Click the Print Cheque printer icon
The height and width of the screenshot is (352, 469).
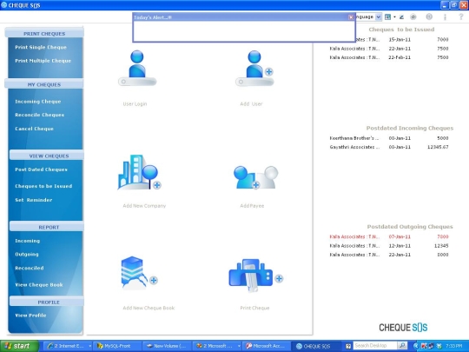[255, 275]
